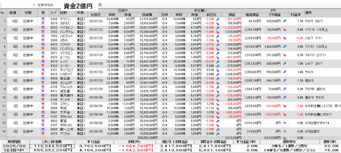Click red down arrow next to -528,300円

click(284, 115)
